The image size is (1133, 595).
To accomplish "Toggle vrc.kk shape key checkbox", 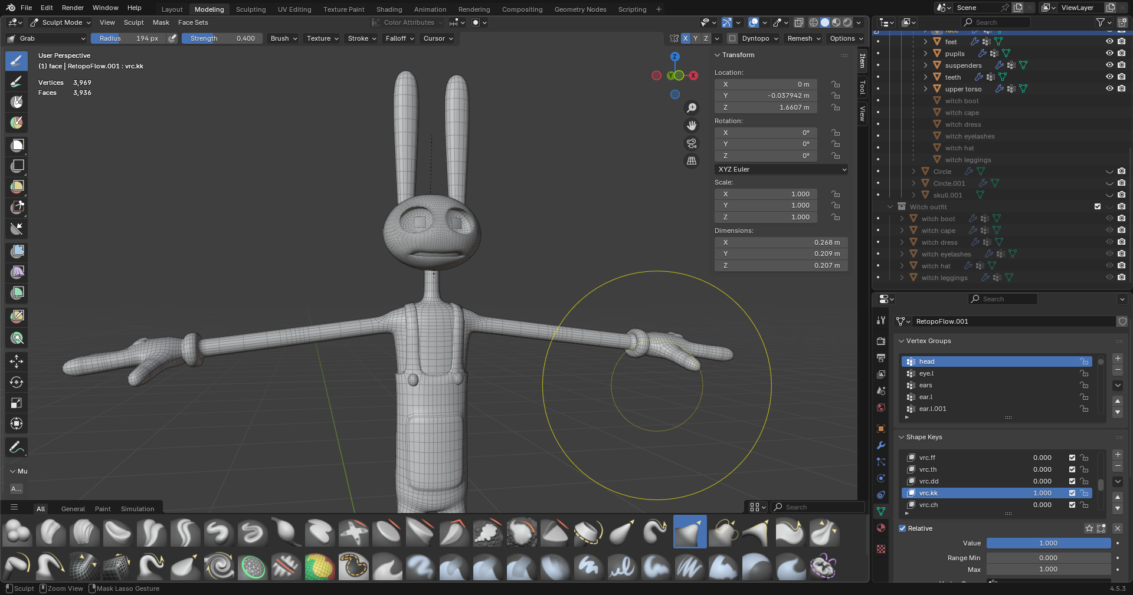I will 1072,493.
